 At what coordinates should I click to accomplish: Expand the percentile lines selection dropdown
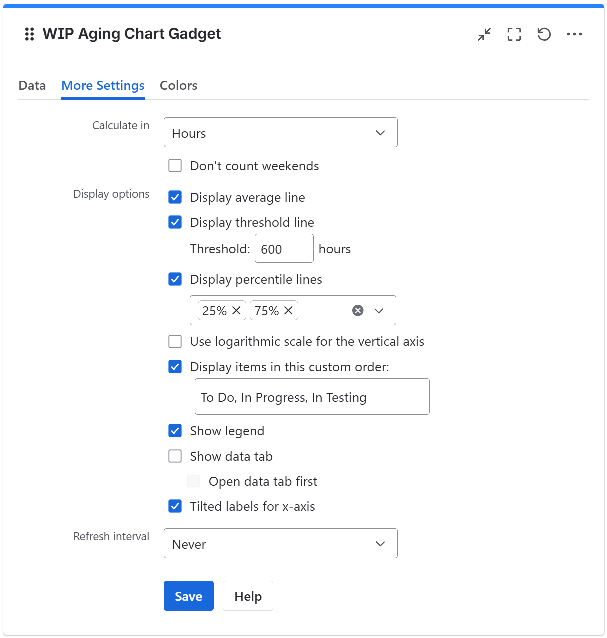[x=379, y=310]
